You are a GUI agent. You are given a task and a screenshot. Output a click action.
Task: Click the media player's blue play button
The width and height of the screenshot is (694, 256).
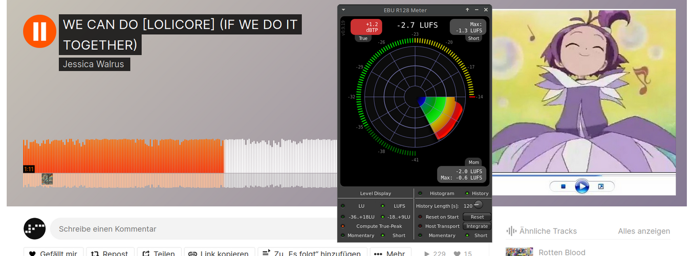(x=582, y=186)
